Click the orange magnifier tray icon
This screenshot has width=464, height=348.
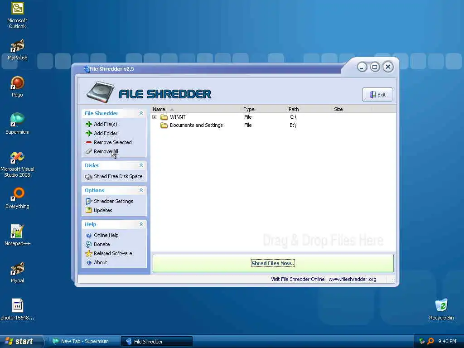pos(430,341)
